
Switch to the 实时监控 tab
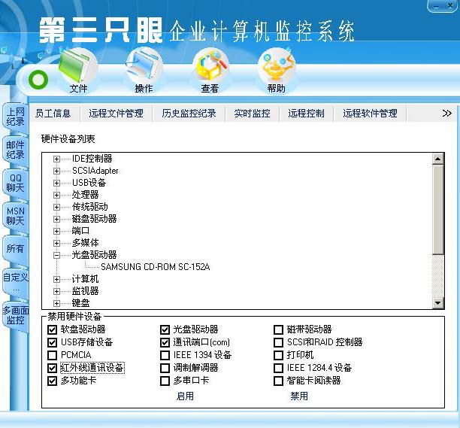[253, 114]
